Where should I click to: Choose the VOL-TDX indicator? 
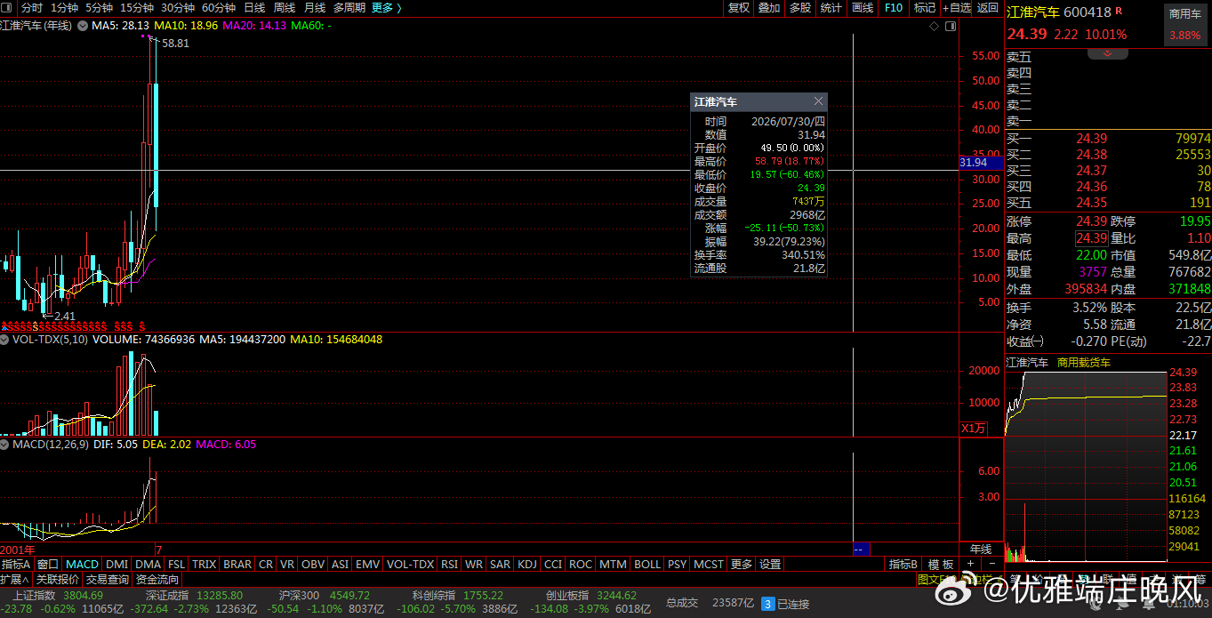pos(410,564)
